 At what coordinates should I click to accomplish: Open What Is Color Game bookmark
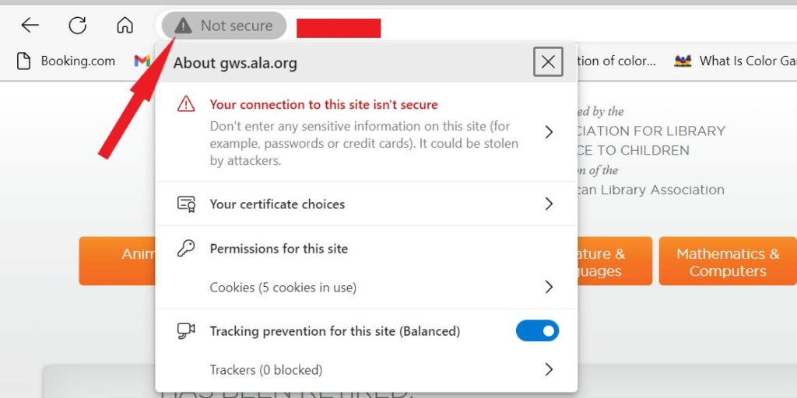pos(736,61)
